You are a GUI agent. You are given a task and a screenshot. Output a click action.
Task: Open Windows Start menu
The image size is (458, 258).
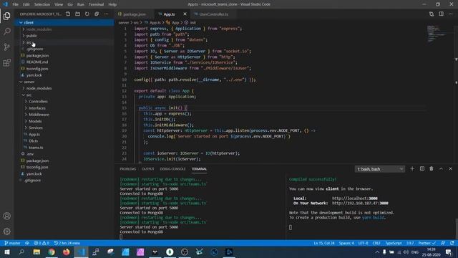[6, 252]
